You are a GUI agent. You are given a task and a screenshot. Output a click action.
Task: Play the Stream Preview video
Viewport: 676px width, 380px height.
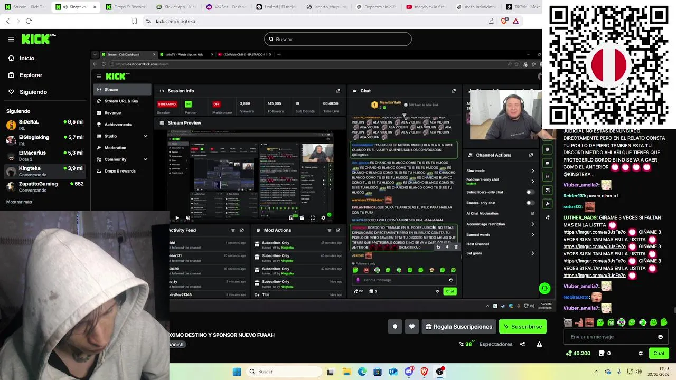pyautogui.click(x=177, y=217)
